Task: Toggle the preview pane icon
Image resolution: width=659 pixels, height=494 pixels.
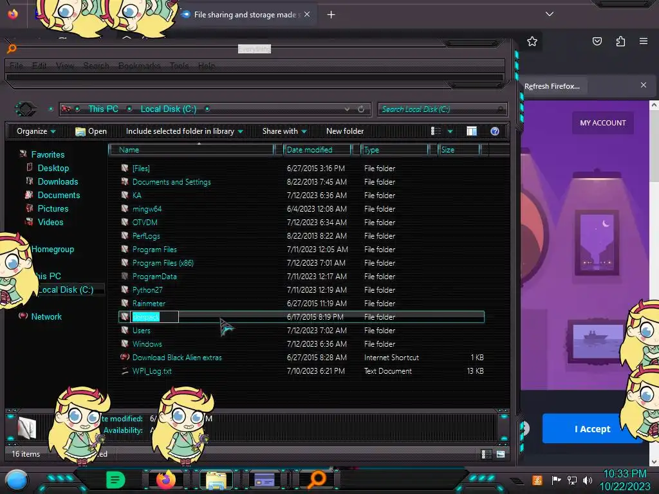Action: [472, 131]
